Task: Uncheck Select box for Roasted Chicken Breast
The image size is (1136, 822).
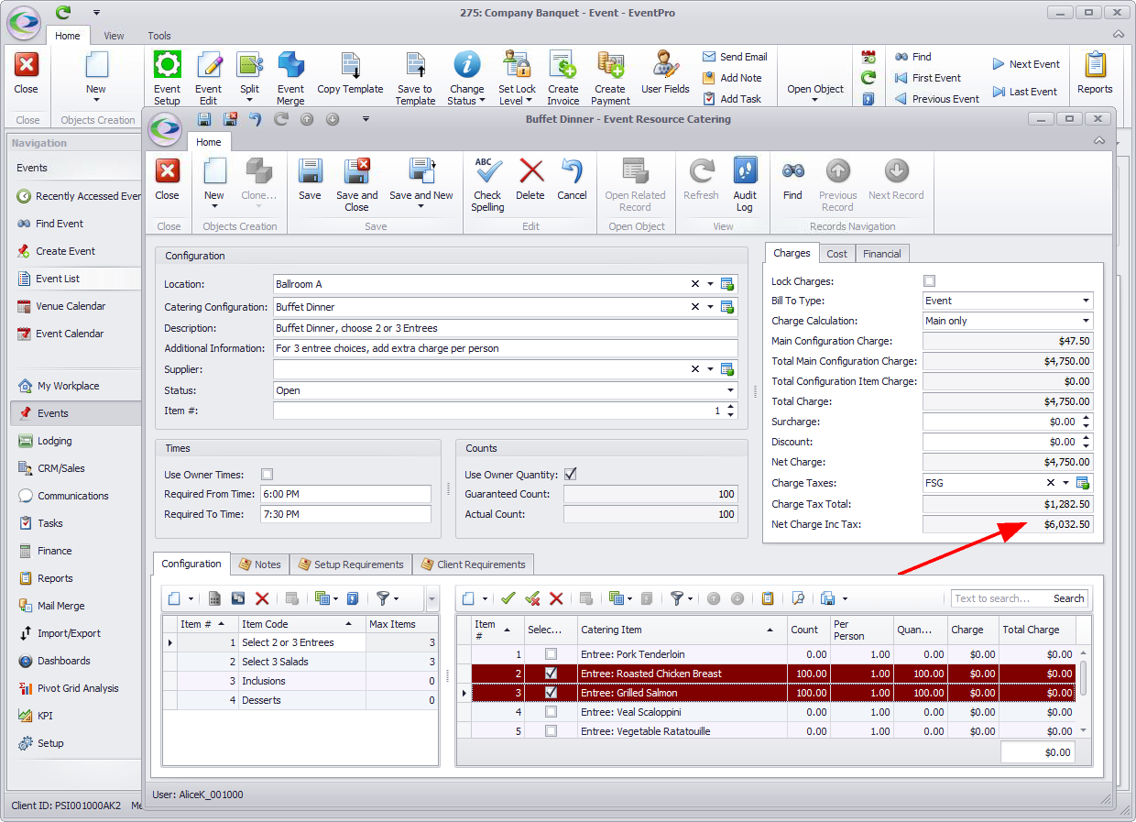Action: pos(551,674)
